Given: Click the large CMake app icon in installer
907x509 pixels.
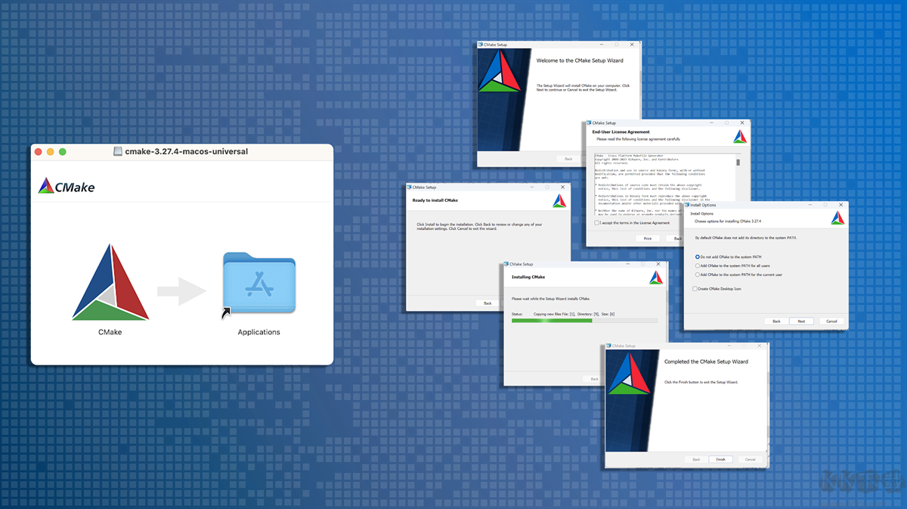Looking at the screenshot, I should [110, 282].
